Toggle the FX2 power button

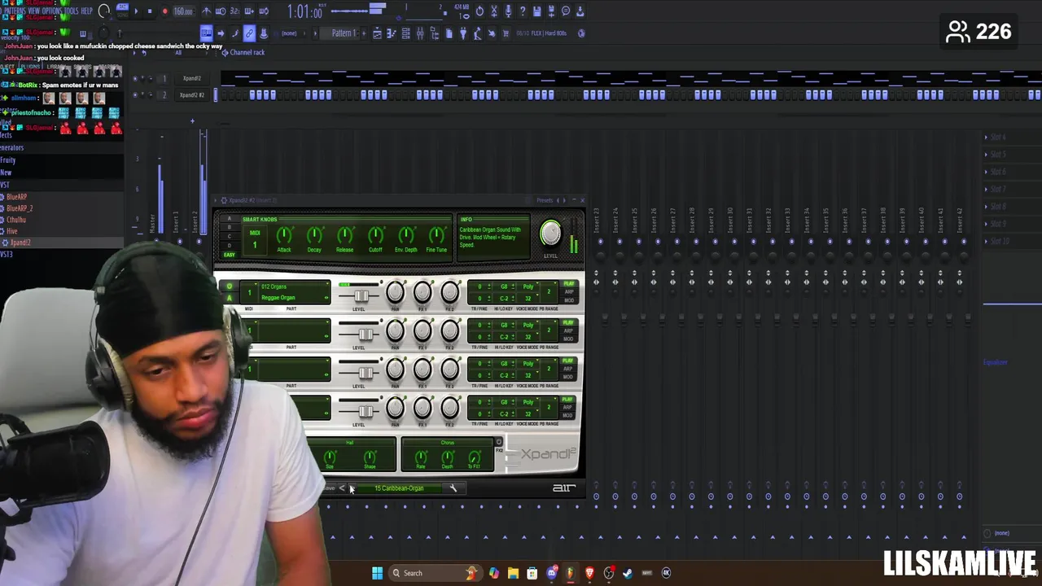pos(498,442)
